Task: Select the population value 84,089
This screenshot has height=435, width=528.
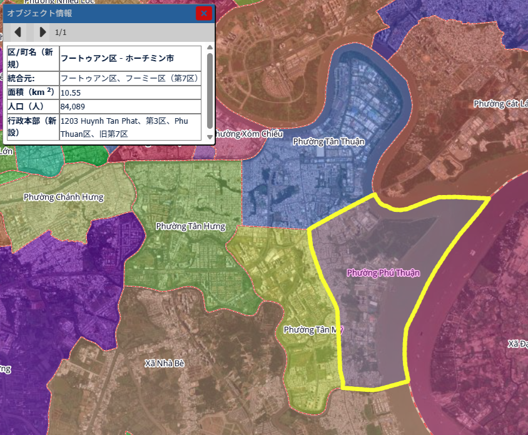Action: tap(73, 106)
